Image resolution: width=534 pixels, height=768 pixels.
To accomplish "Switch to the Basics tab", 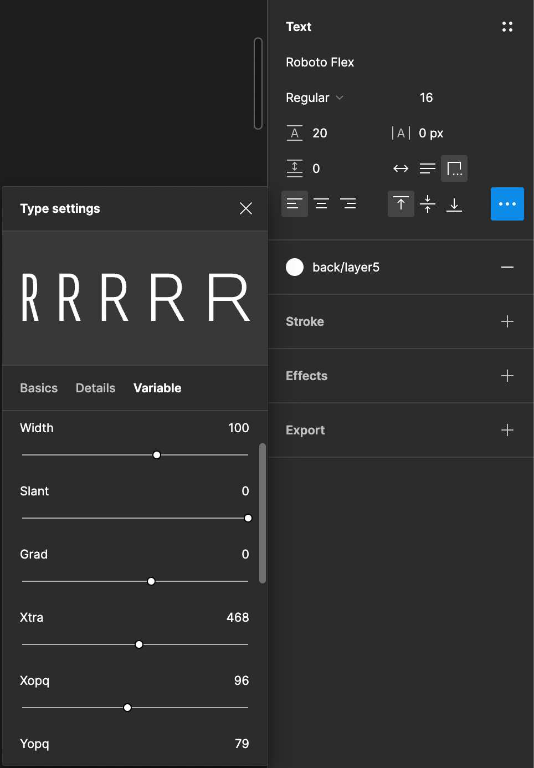I will click(x=38, y=388).
